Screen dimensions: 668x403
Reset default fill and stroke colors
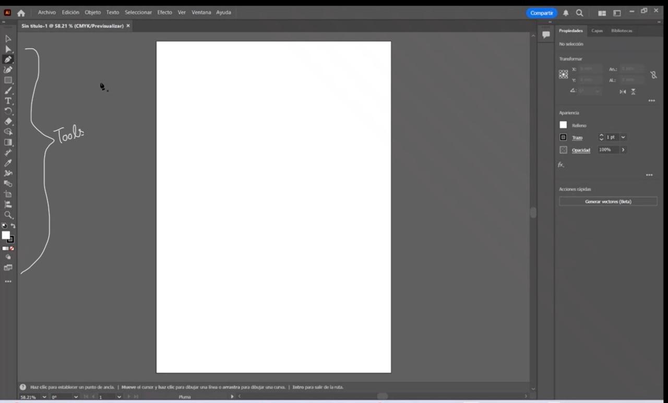(4, 226)
